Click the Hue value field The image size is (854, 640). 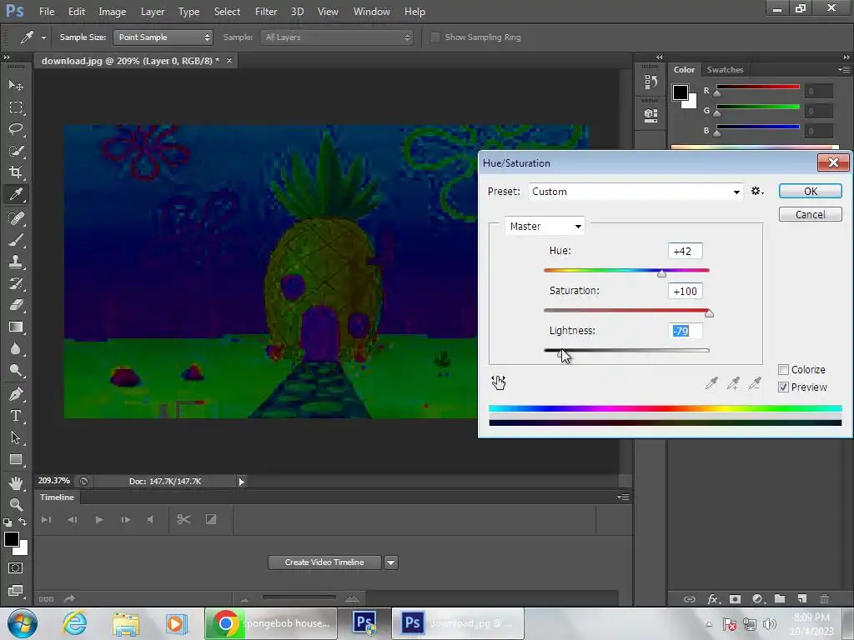click(x=686, y=251)
